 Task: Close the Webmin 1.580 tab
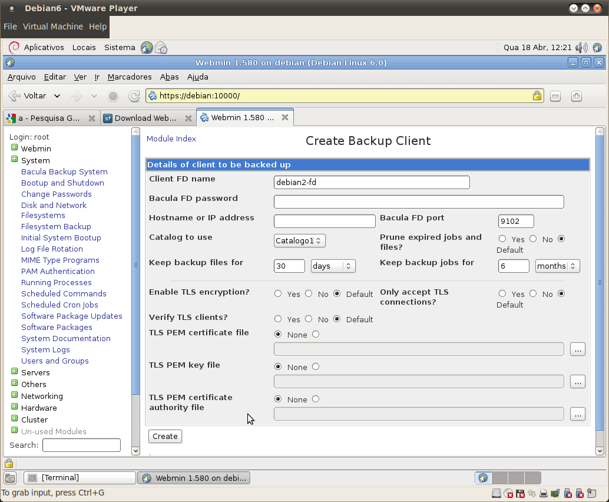tap(285, 117)
